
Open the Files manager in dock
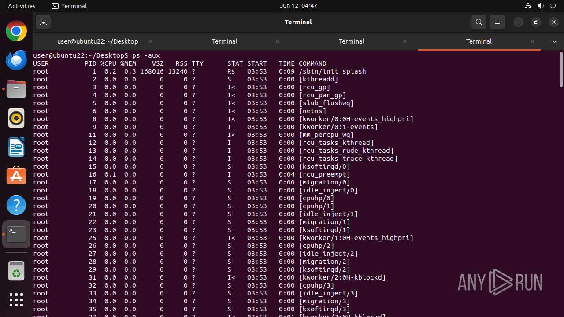[x=16, y=89]
